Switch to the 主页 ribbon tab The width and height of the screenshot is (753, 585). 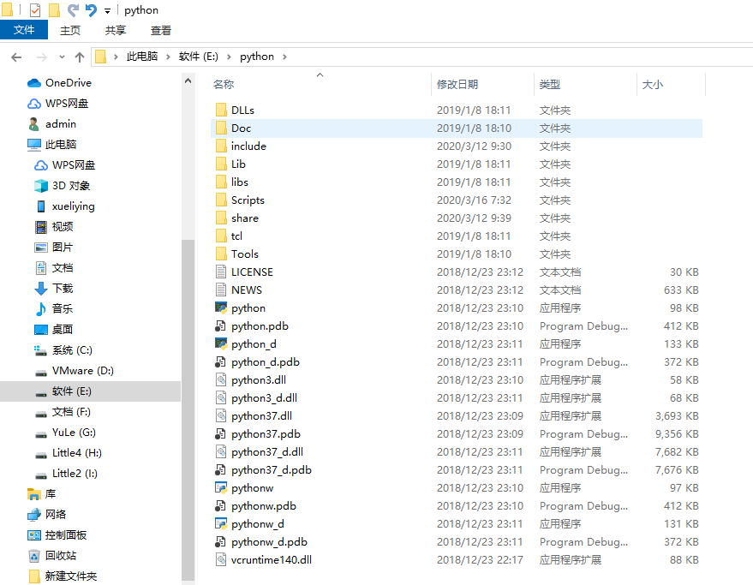70,30
